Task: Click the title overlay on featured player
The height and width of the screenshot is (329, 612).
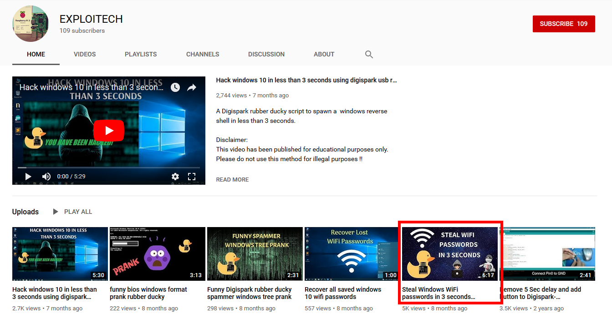Action: [x=91, y=87]
